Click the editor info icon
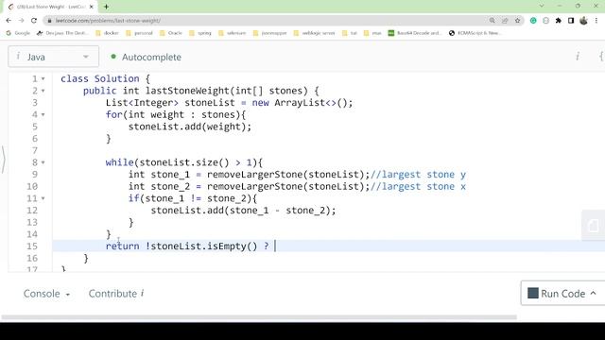Viewport: 605px width, 340px height. tap(578, 57)
